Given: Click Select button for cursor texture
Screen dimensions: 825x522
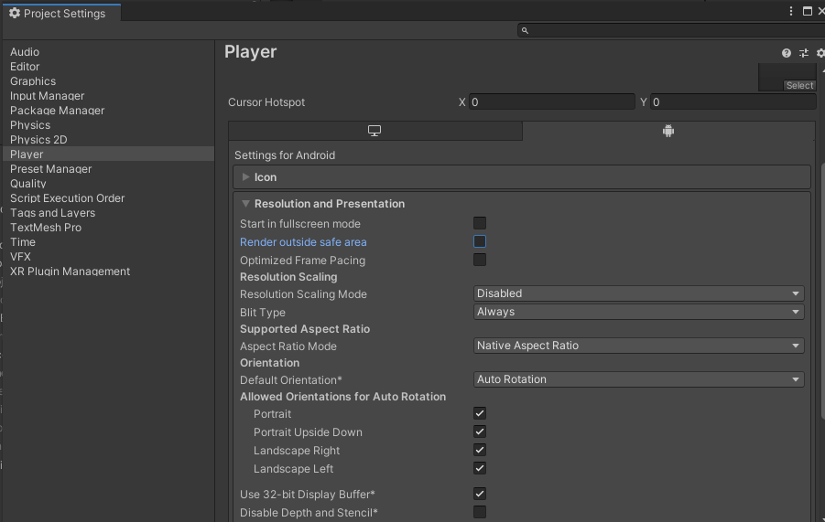Looking at the screenshot, I should point(799,86).
